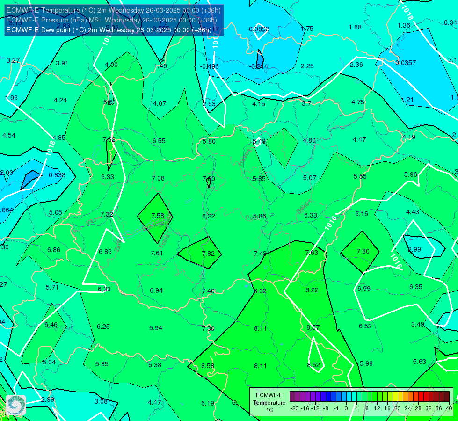
Task: Click the 6.99 temperature value
Action: [364, 289]
